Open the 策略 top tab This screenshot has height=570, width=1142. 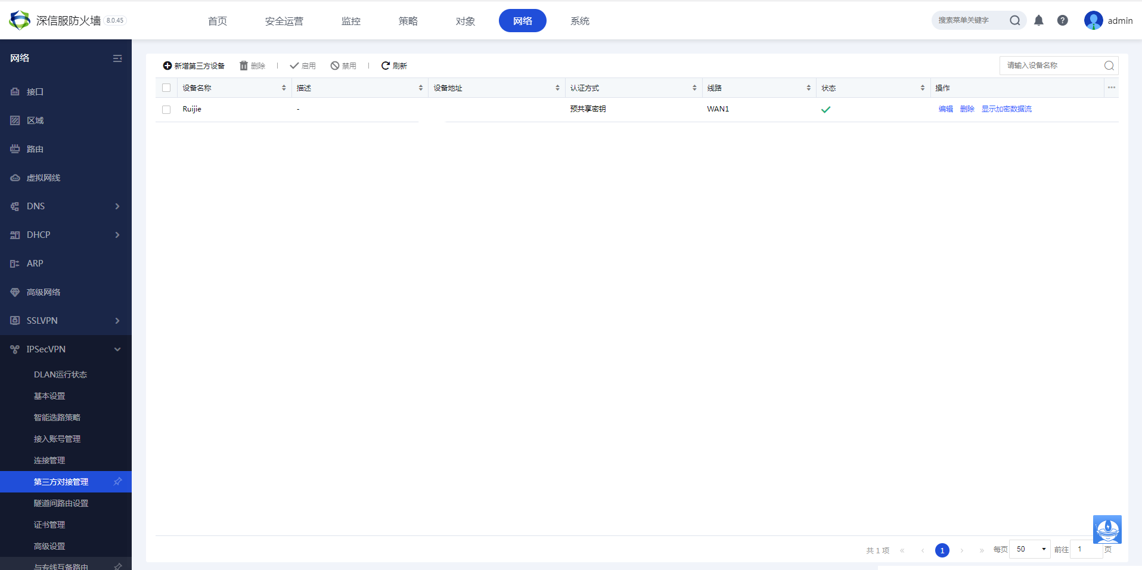pos(408,21)
